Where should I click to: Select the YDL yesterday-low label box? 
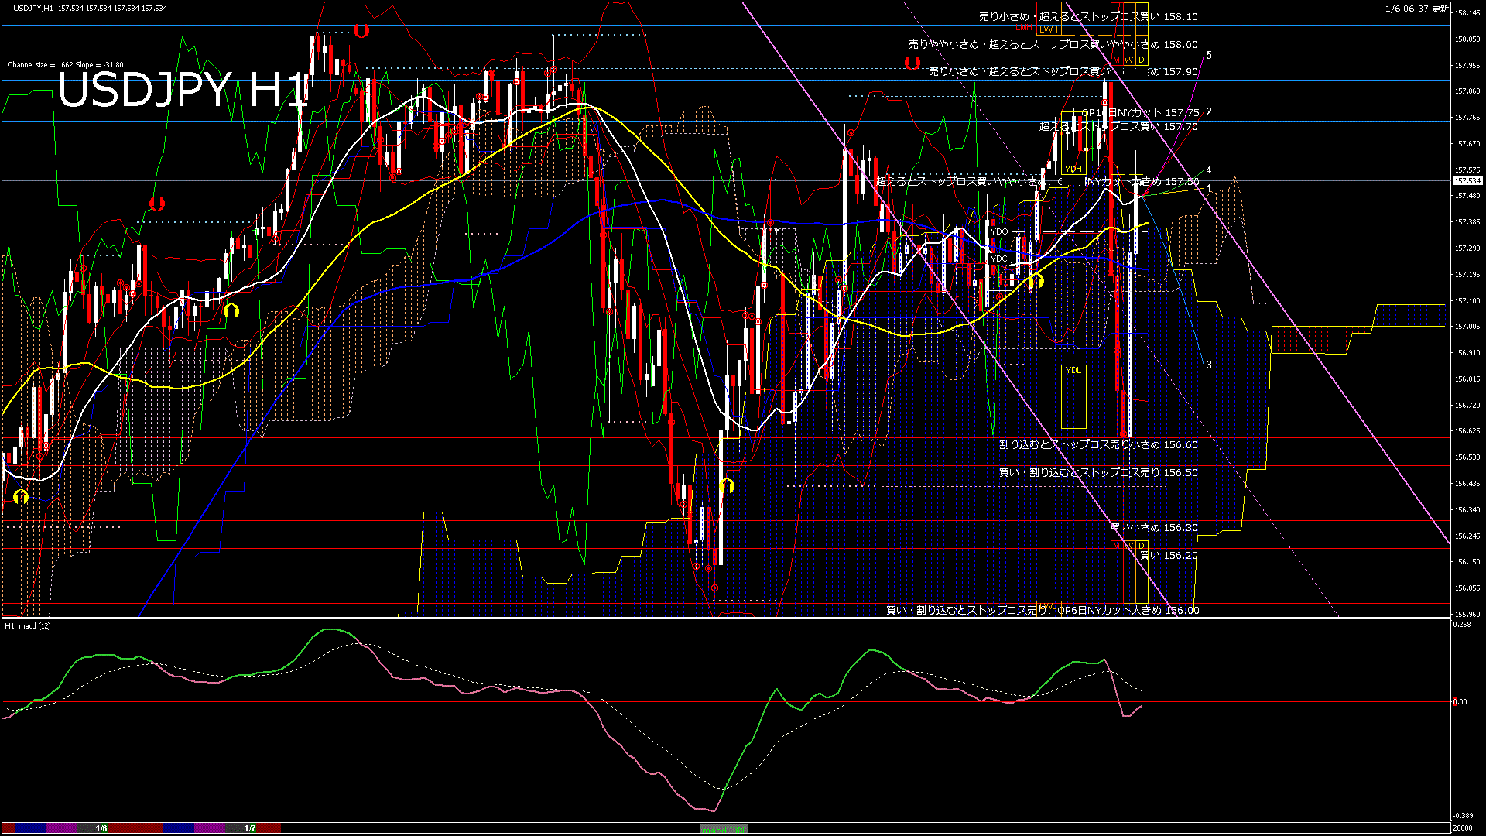tap(1073, 371)
